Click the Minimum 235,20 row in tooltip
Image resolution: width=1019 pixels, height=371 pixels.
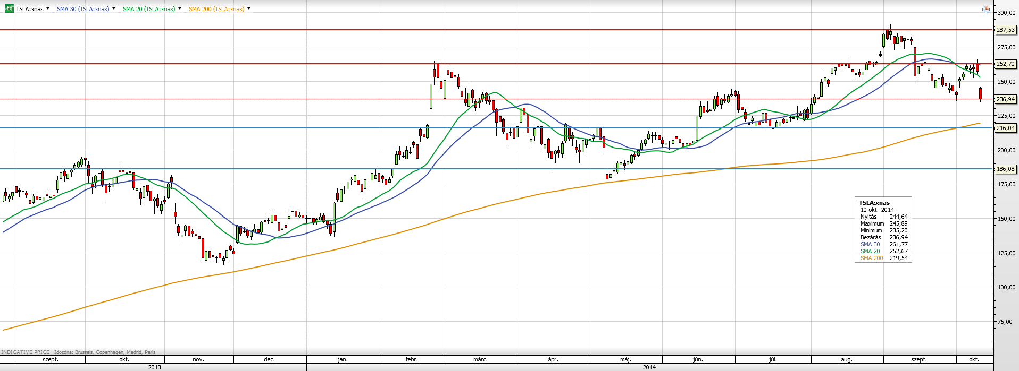click(884, 230)
